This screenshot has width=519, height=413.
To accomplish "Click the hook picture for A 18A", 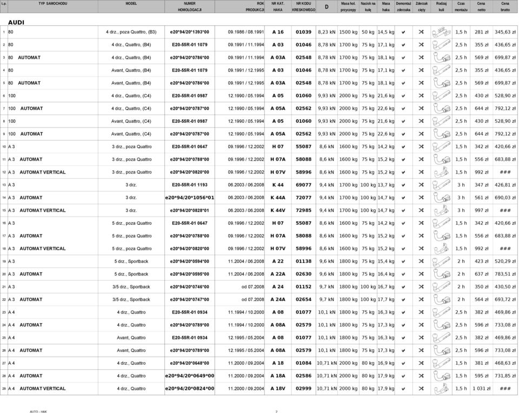I will tap(441, 376).
